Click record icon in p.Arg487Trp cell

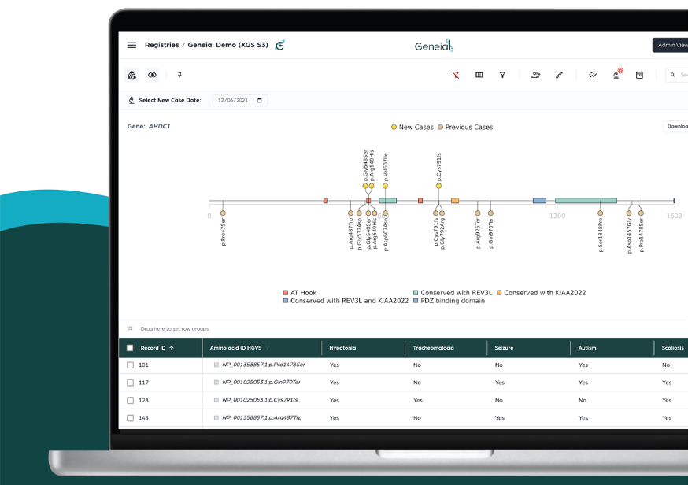coord(216,418)
